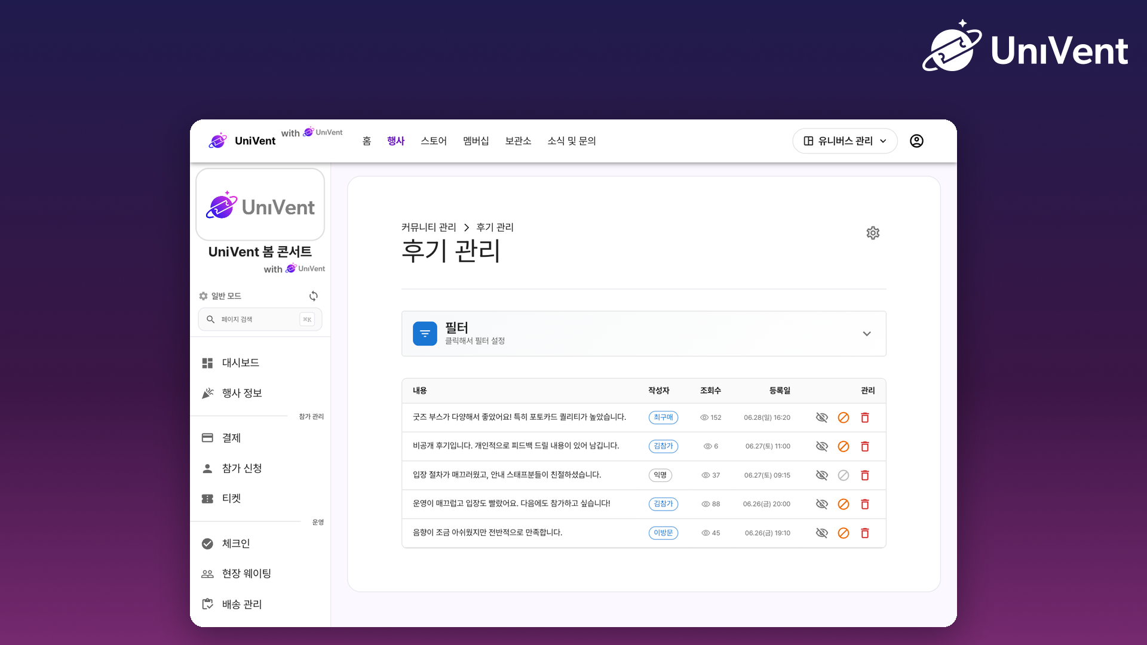
Task: Toggle visibility of 비공개 후기 review
Action: click(x=821, y=446)
